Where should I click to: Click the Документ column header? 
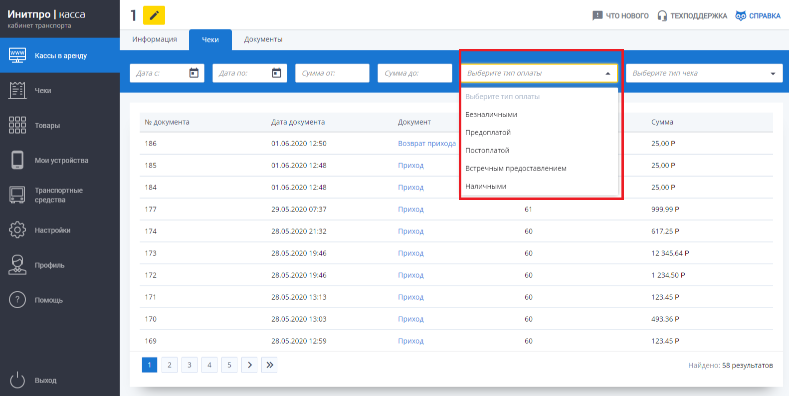[414, 122]
